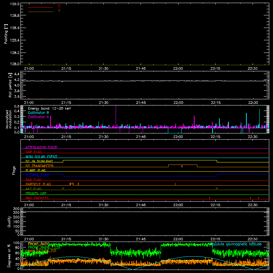Click the PARTICLE_FLAG spike just before 22:00
Screen dimensions: 273x273
[x=175, y=184]
